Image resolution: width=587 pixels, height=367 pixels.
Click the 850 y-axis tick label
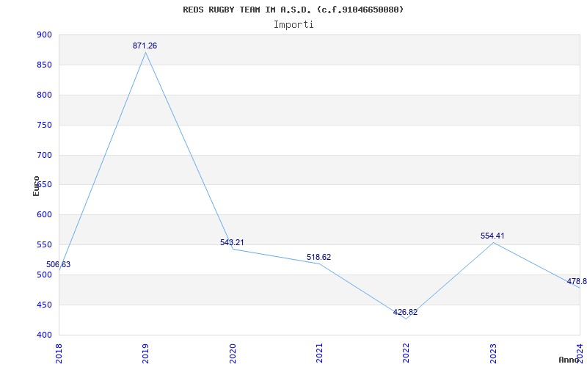[44, 65]
